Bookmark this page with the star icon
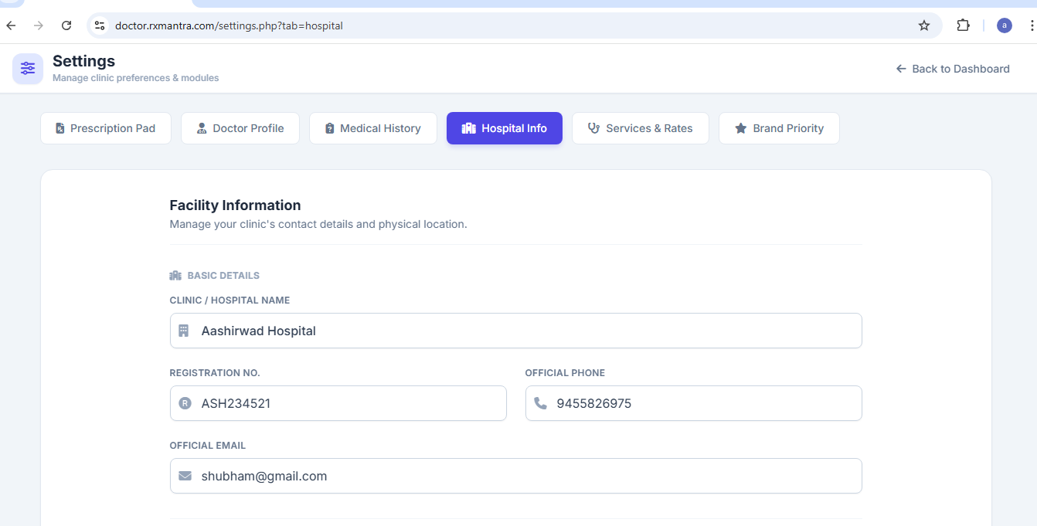 (x=923, y=25)
